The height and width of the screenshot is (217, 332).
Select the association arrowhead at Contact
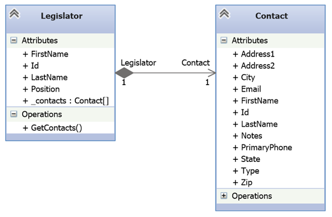coord(211,73)
